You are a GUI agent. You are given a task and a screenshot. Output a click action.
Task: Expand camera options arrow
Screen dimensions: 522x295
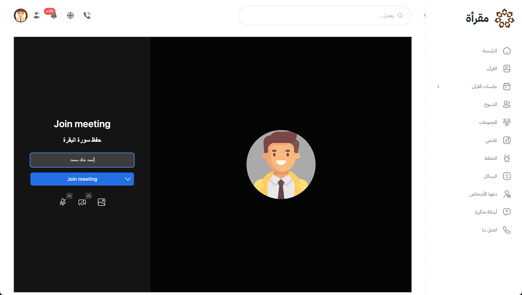(89, 196)
